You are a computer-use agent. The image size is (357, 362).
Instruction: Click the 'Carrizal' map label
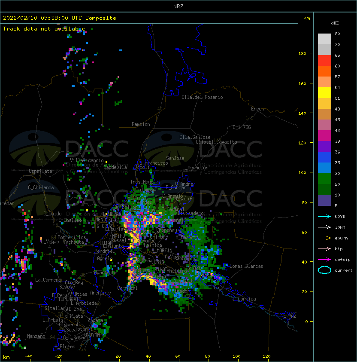tap(127, 288)
